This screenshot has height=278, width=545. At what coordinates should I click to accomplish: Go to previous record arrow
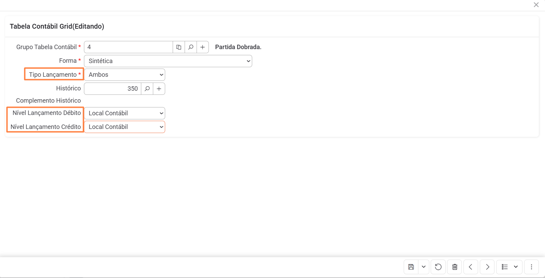[471, 267]
